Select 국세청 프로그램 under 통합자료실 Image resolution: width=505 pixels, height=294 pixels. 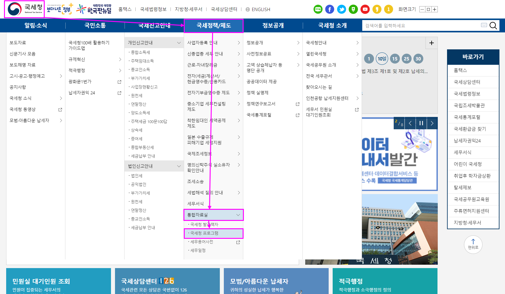click(214, 233)
